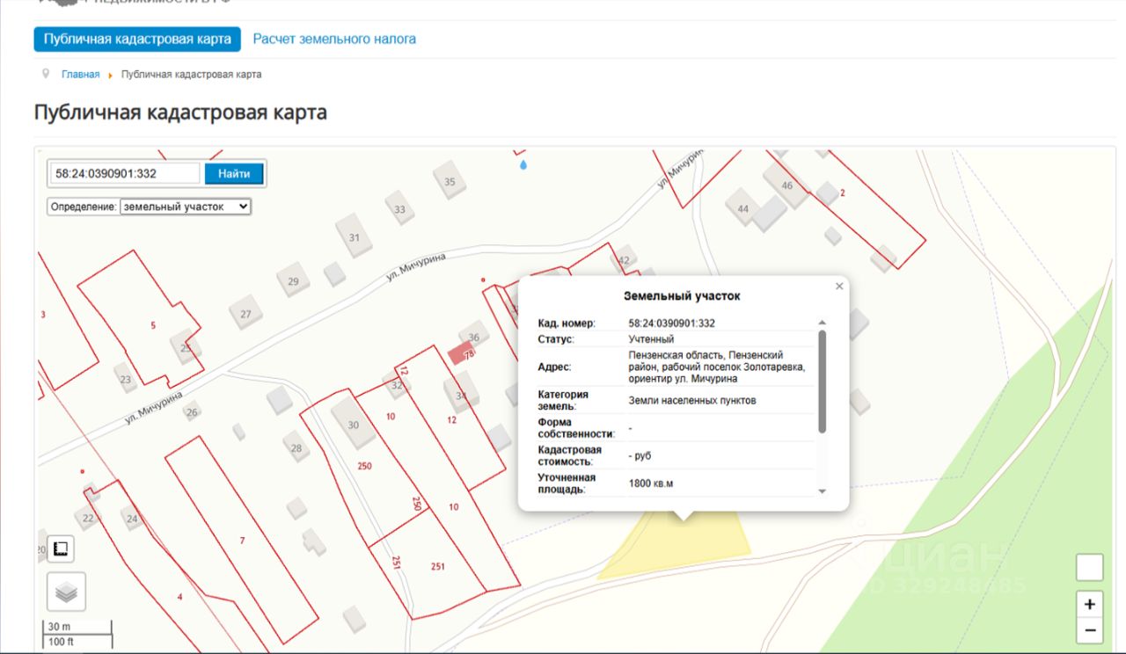
Task: Switch to Расчет земельного налога tab
Action: [334, 39]
